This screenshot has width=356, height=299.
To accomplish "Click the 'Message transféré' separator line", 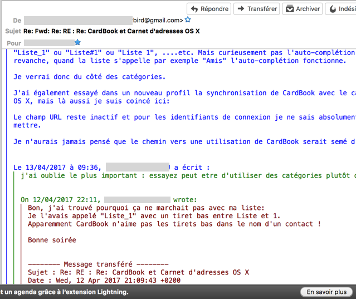I will click(98, 264).
